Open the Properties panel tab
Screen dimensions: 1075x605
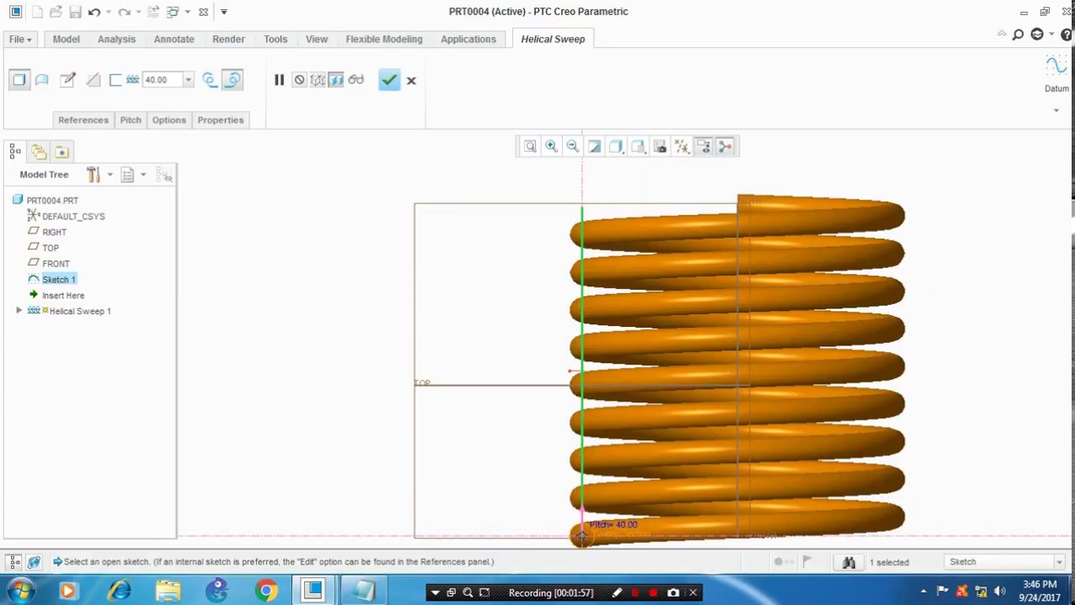[x=220, y=120]
